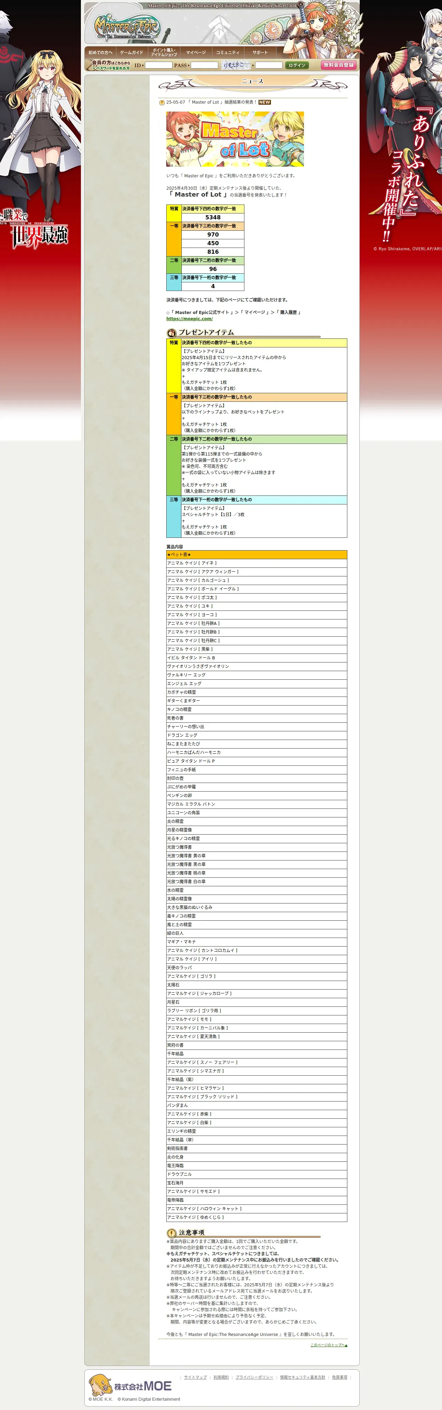Viewport: 442px width, 1410px height.
Task: Click row アニマル ケイジ [ アクア ウィンガー ]
Action: click(256, 572)
